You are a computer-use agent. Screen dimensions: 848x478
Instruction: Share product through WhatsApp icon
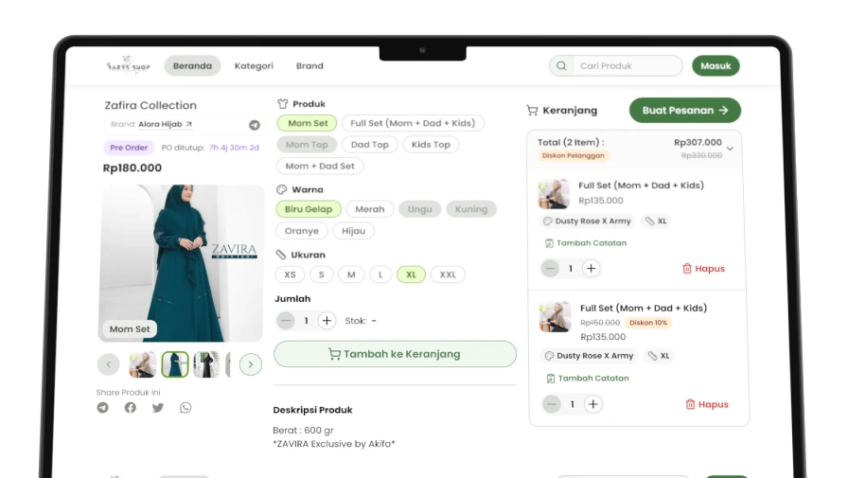click(x=185, y=408)
